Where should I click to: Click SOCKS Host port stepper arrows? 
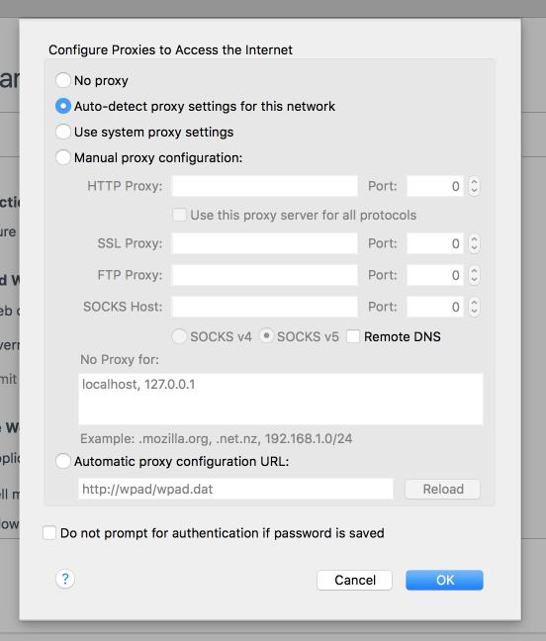click(x=474, y=307)
